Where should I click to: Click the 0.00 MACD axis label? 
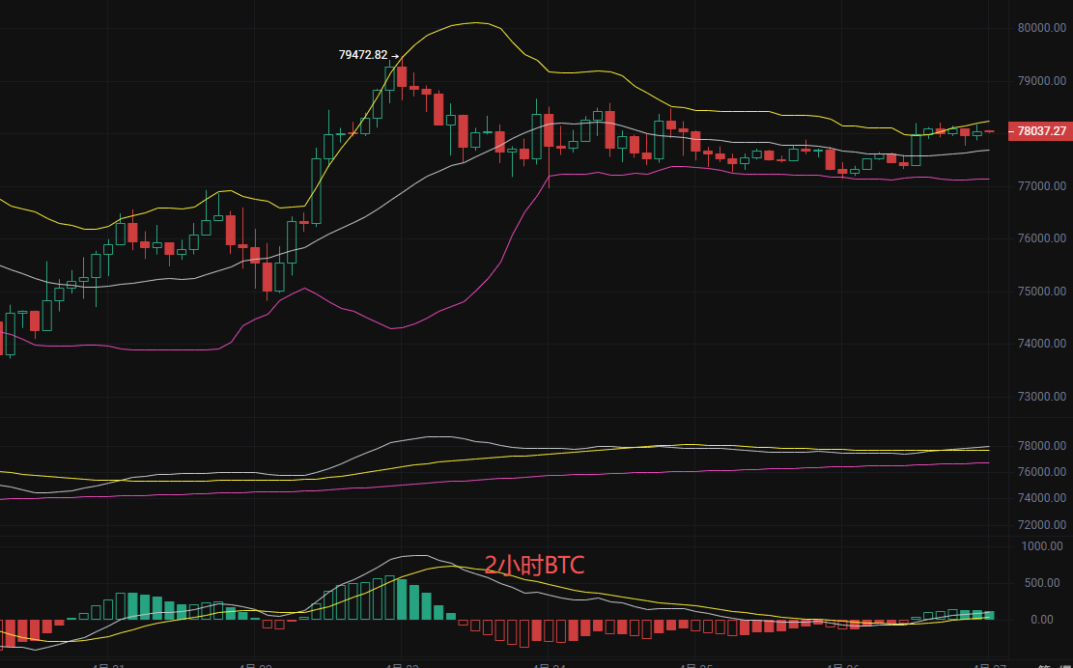pyautogui.click(x=1041, y=620)
